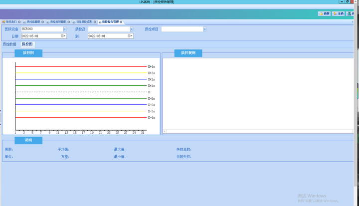Select the 质控图 sub-tab
Screen dimensions: 359x206
tap(27, 44)
